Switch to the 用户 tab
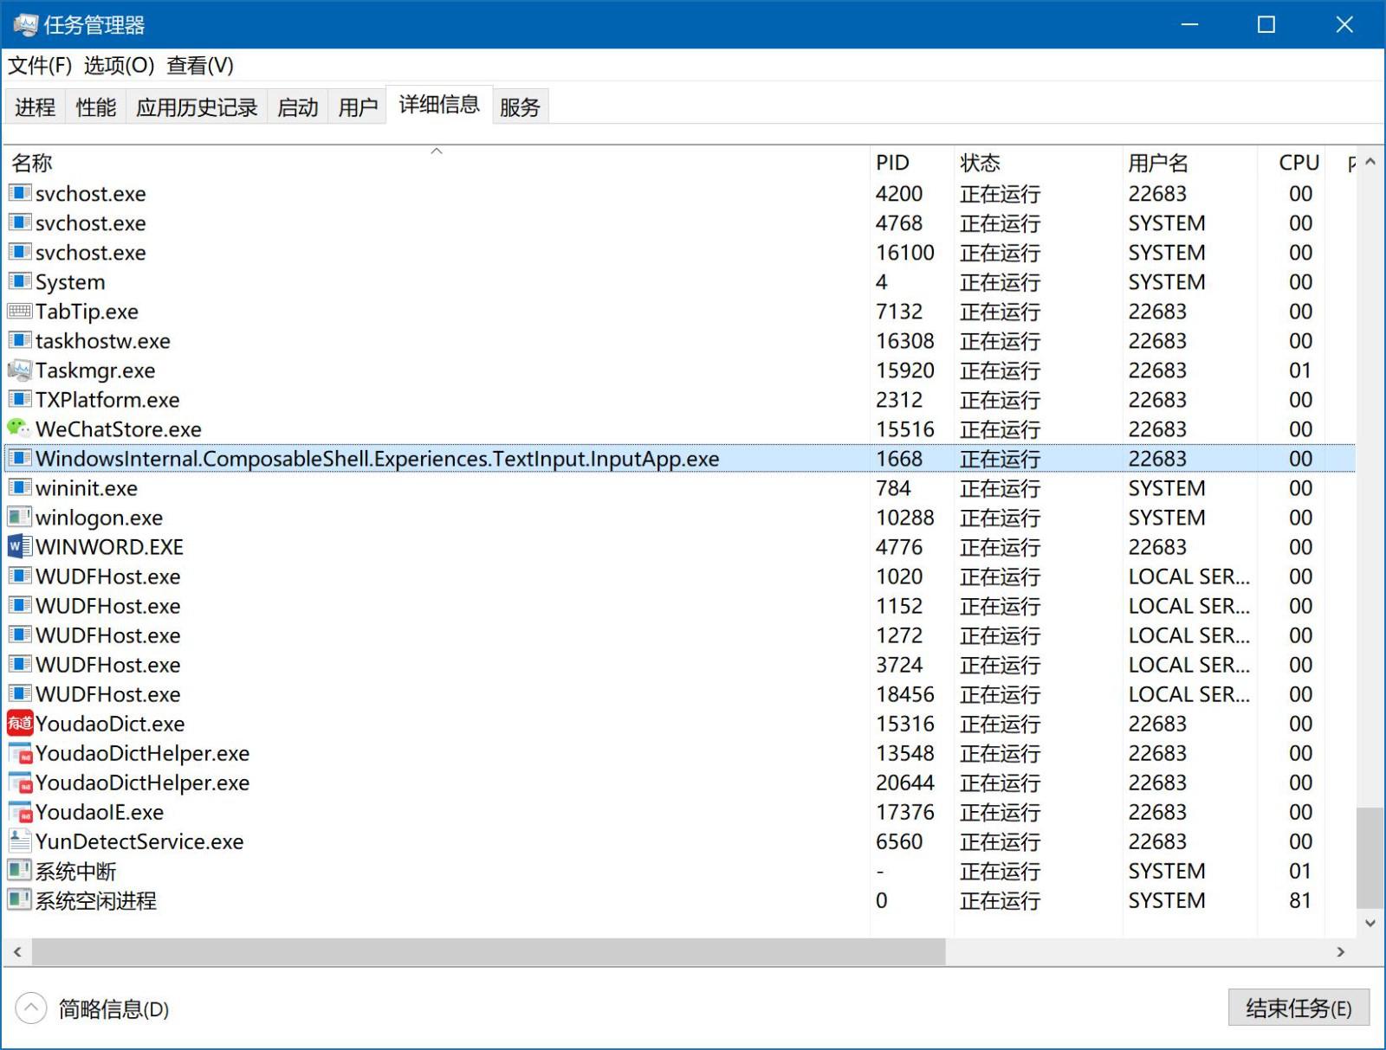The width and height of the screenshot is (1386, 1050). tap(358, 106)
